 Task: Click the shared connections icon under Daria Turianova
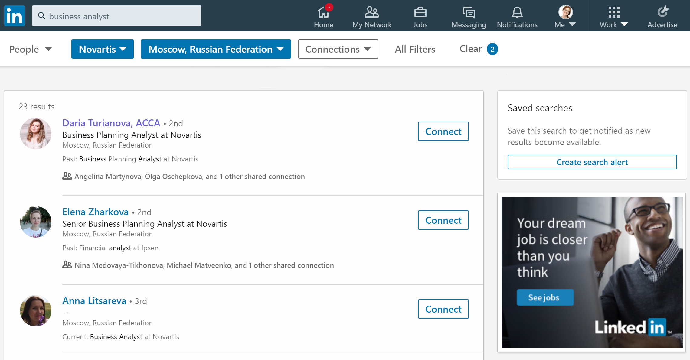(67, 176)
